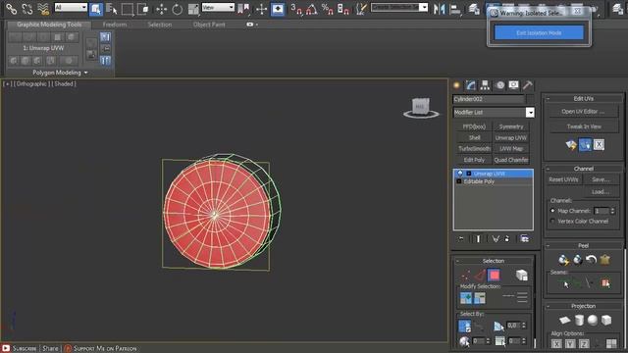This screenshot has height=353, width=628.
Task: Click Bind to Space Warp icon
Action: point(42,9)
